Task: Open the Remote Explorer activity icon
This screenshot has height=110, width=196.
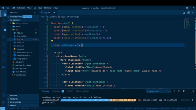Action: [x=4, y=44]
